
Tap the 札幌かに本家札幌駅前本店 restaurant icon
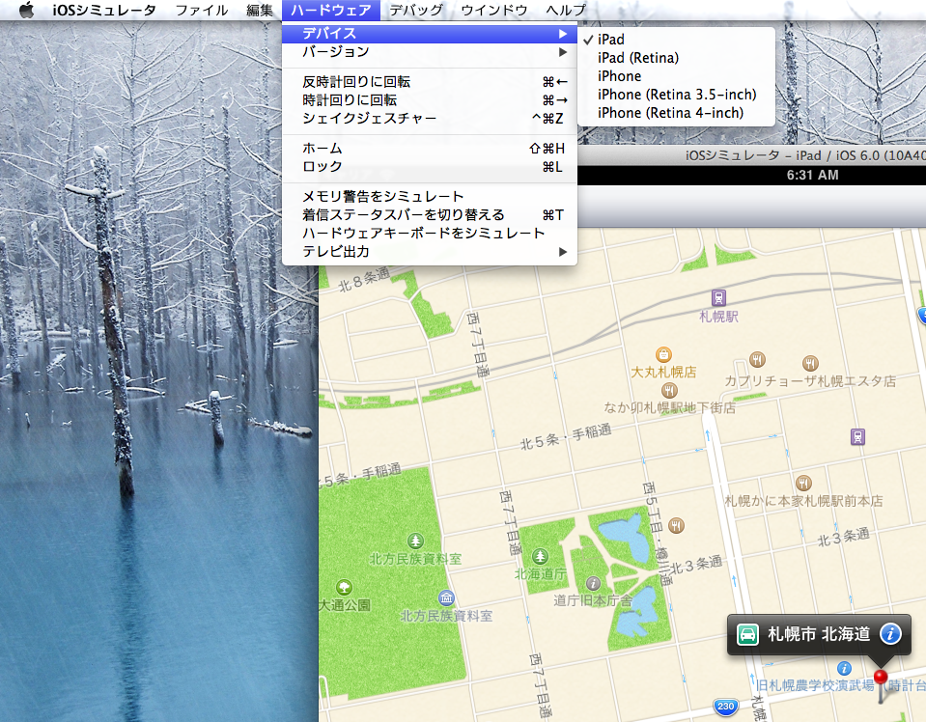(803, 484)
